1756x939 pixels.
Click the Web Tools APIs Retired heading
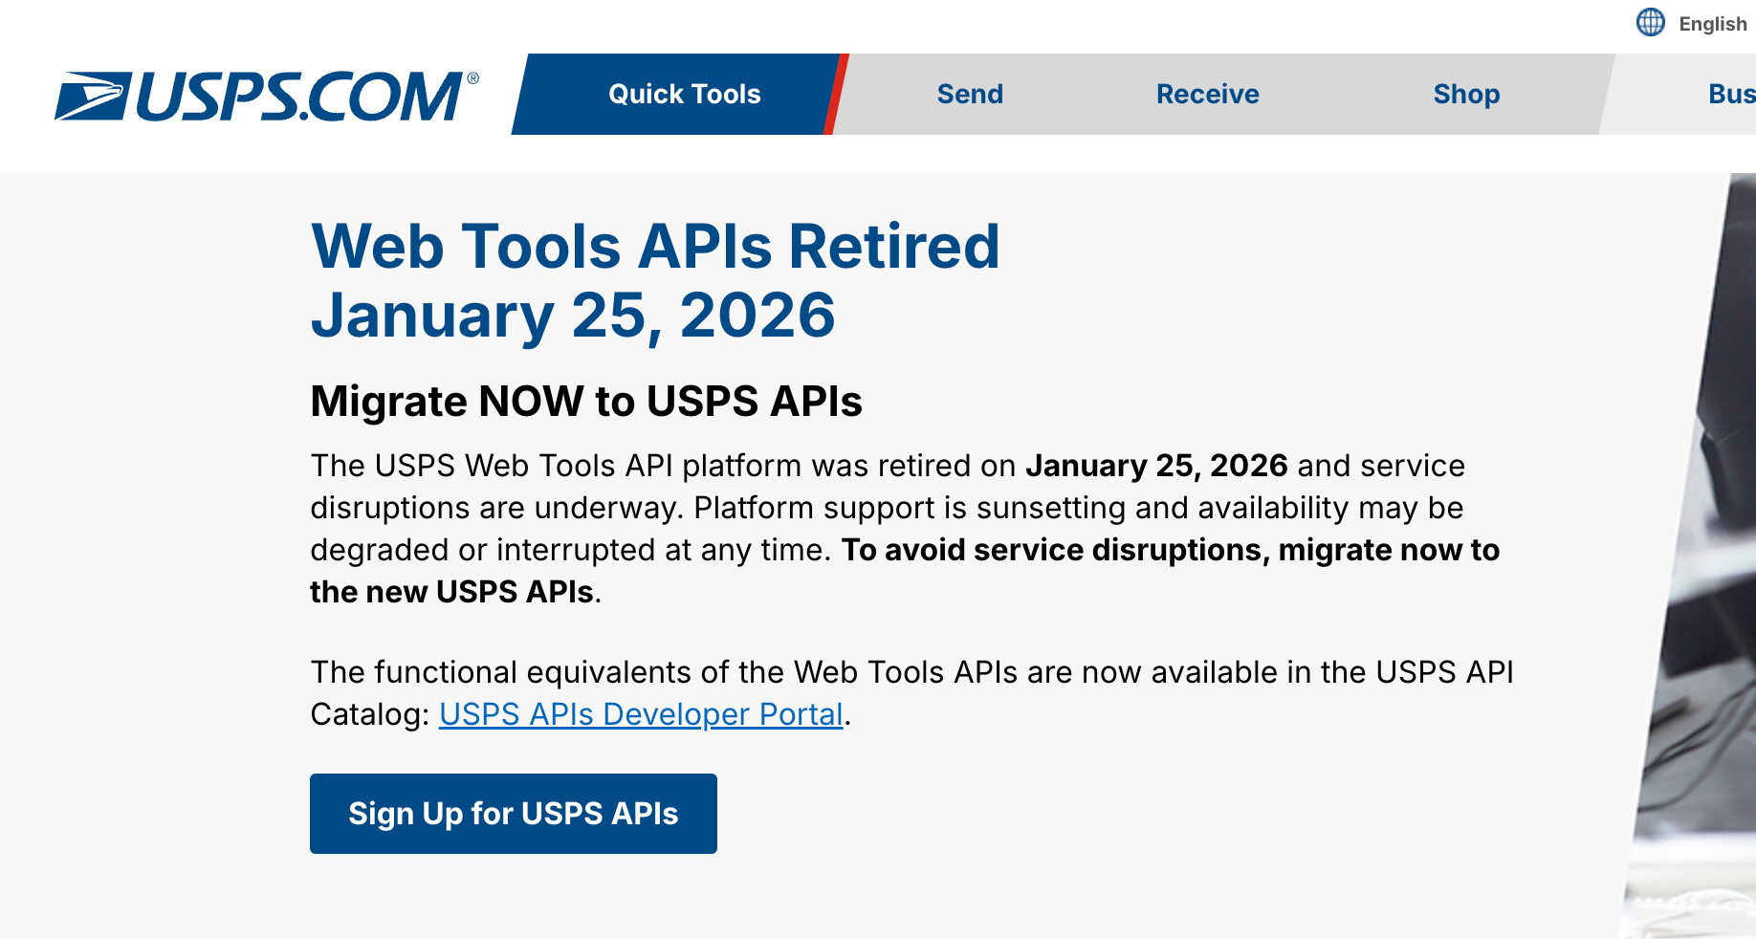coord(655,280)
